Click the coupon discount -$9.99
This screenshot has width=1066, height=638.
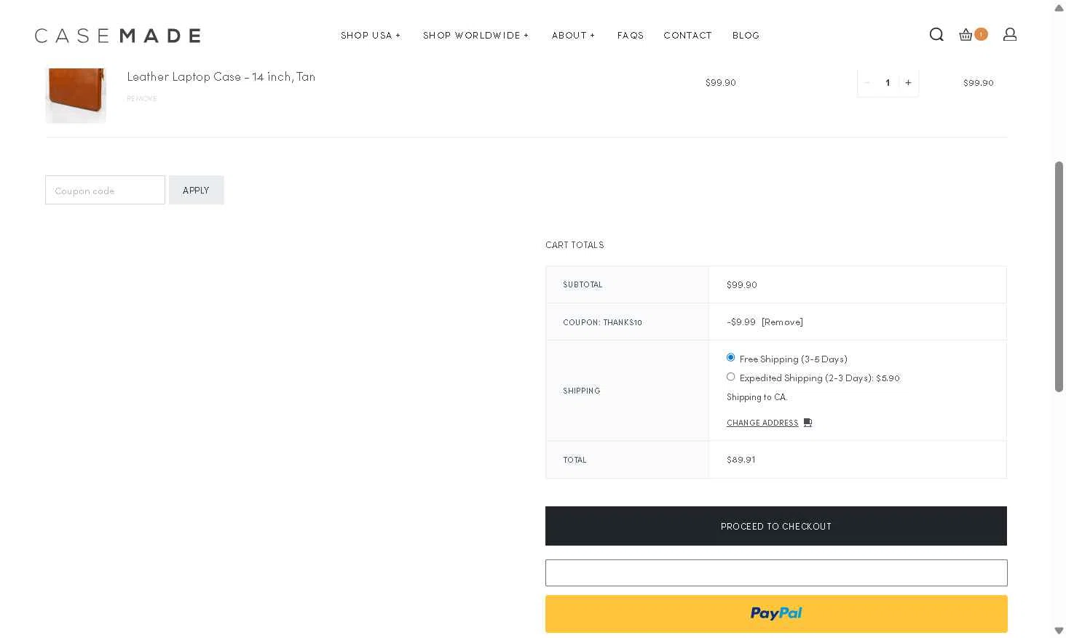point(741,322)
